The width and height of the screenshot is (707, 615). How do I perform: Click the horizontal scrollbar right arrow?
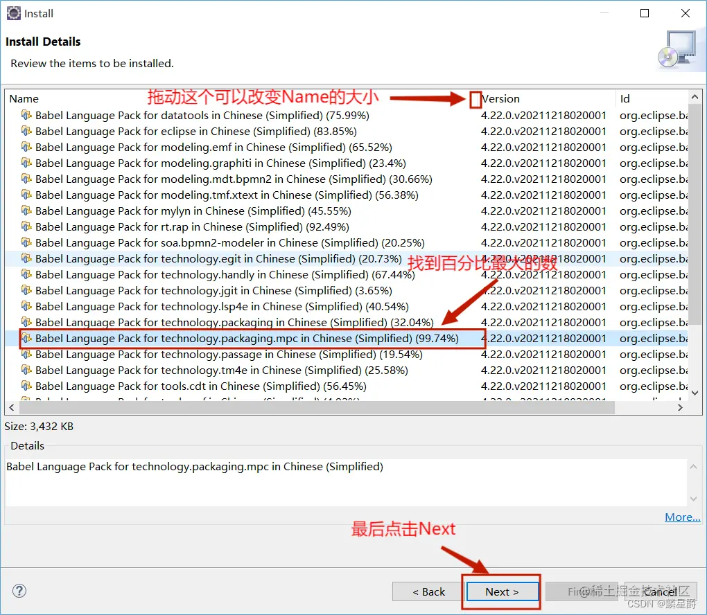[x=680, y=407]
